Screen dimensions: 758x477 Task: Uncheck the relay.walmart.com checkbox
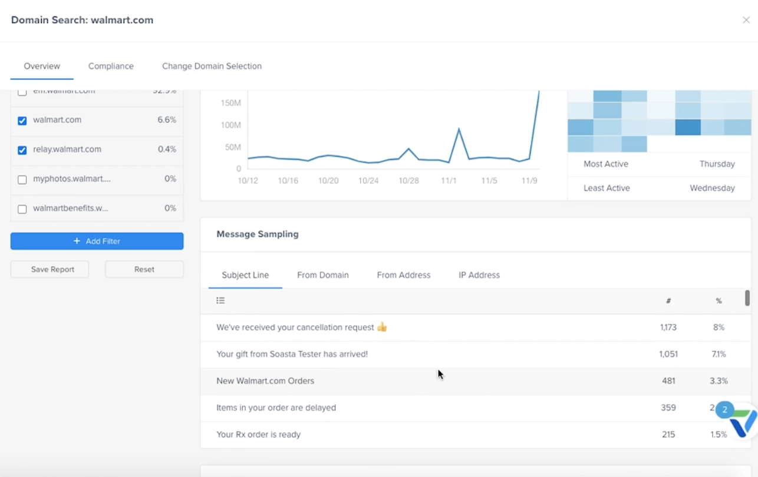pos(22,150)
